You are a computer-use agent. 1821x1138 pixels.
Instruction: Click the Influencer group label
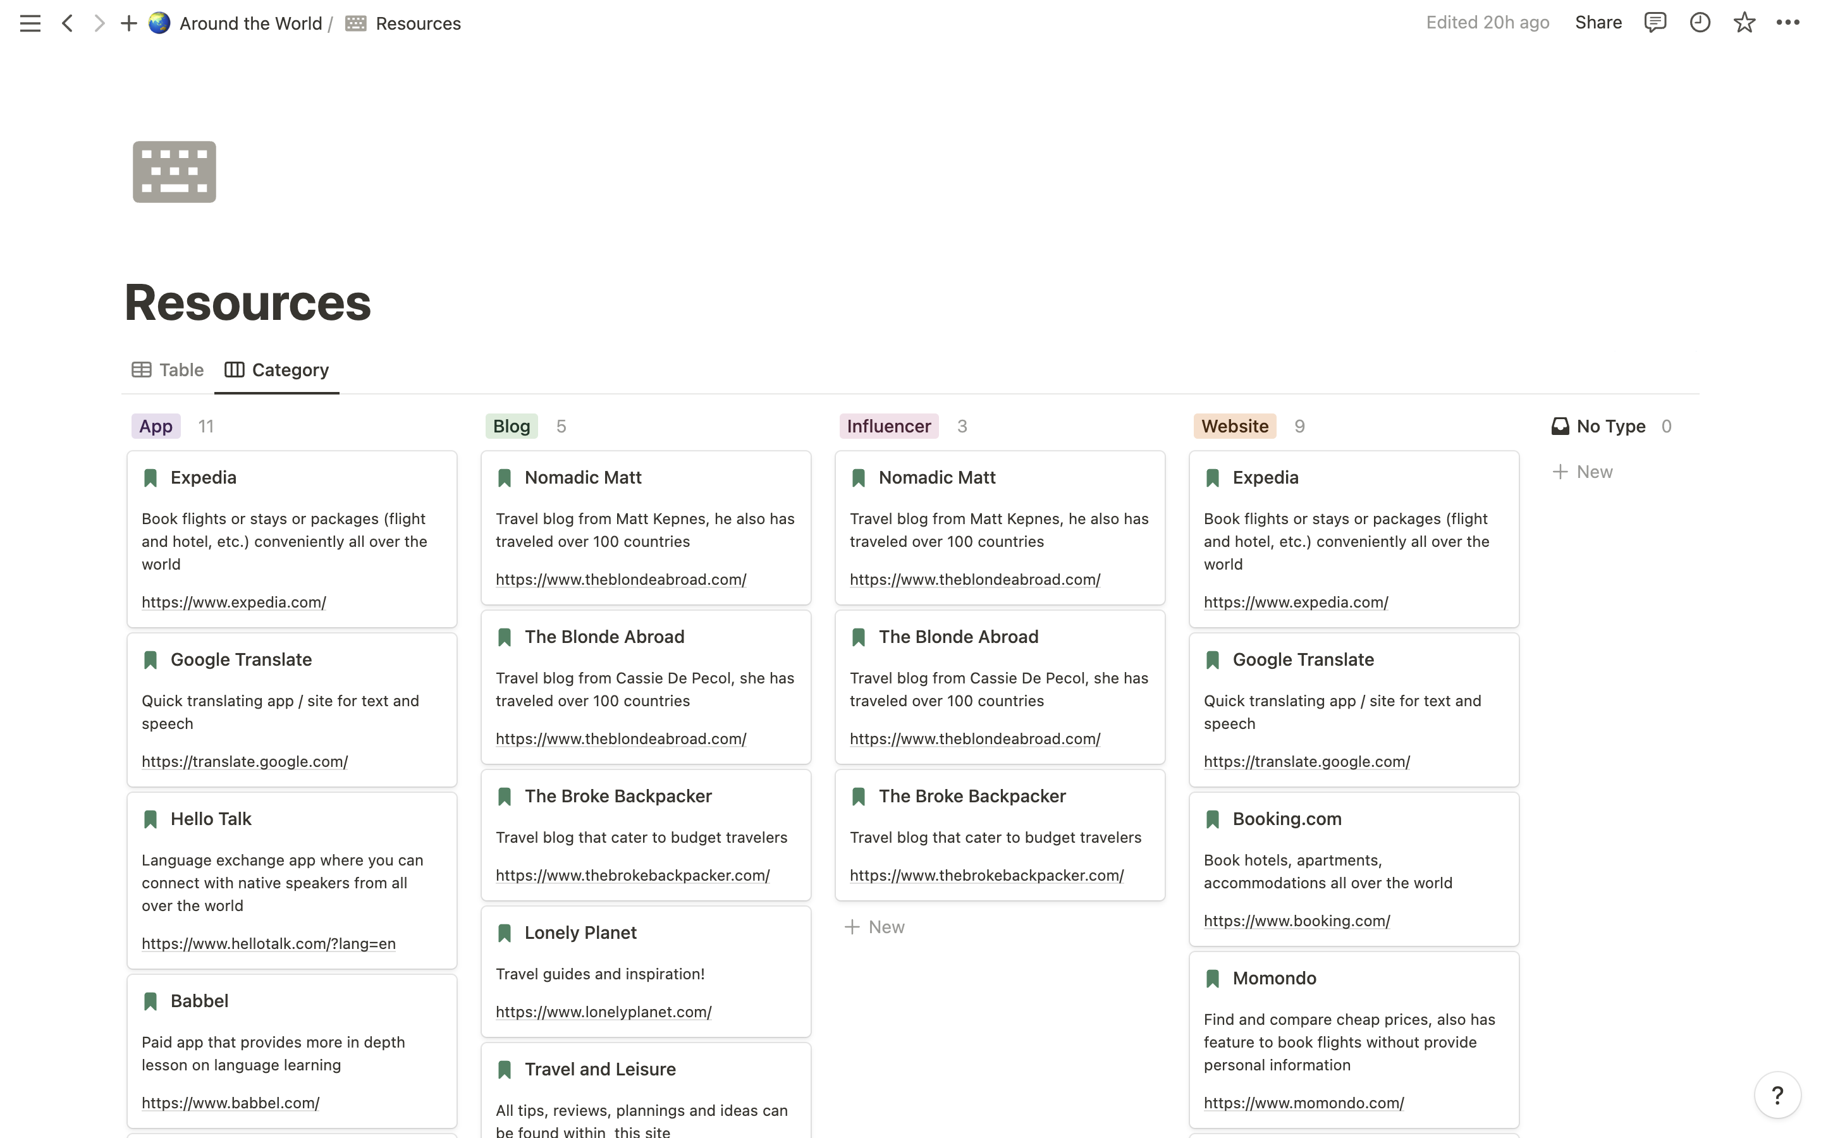point(888,426)
